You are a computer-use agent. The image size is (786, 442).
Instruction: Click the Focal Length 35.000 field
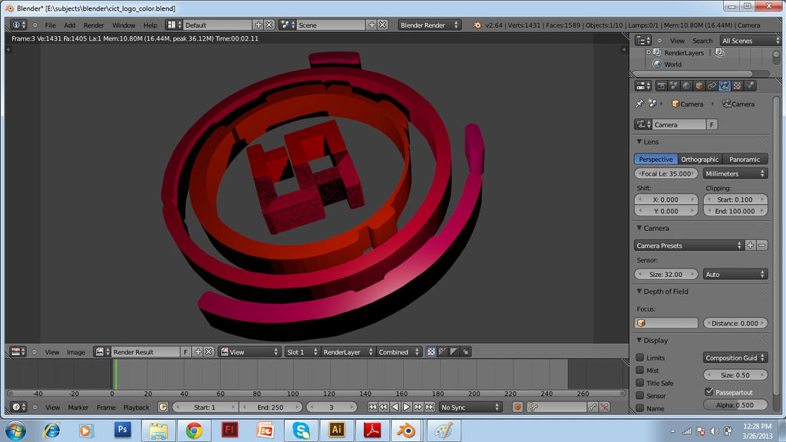(666, 173)
